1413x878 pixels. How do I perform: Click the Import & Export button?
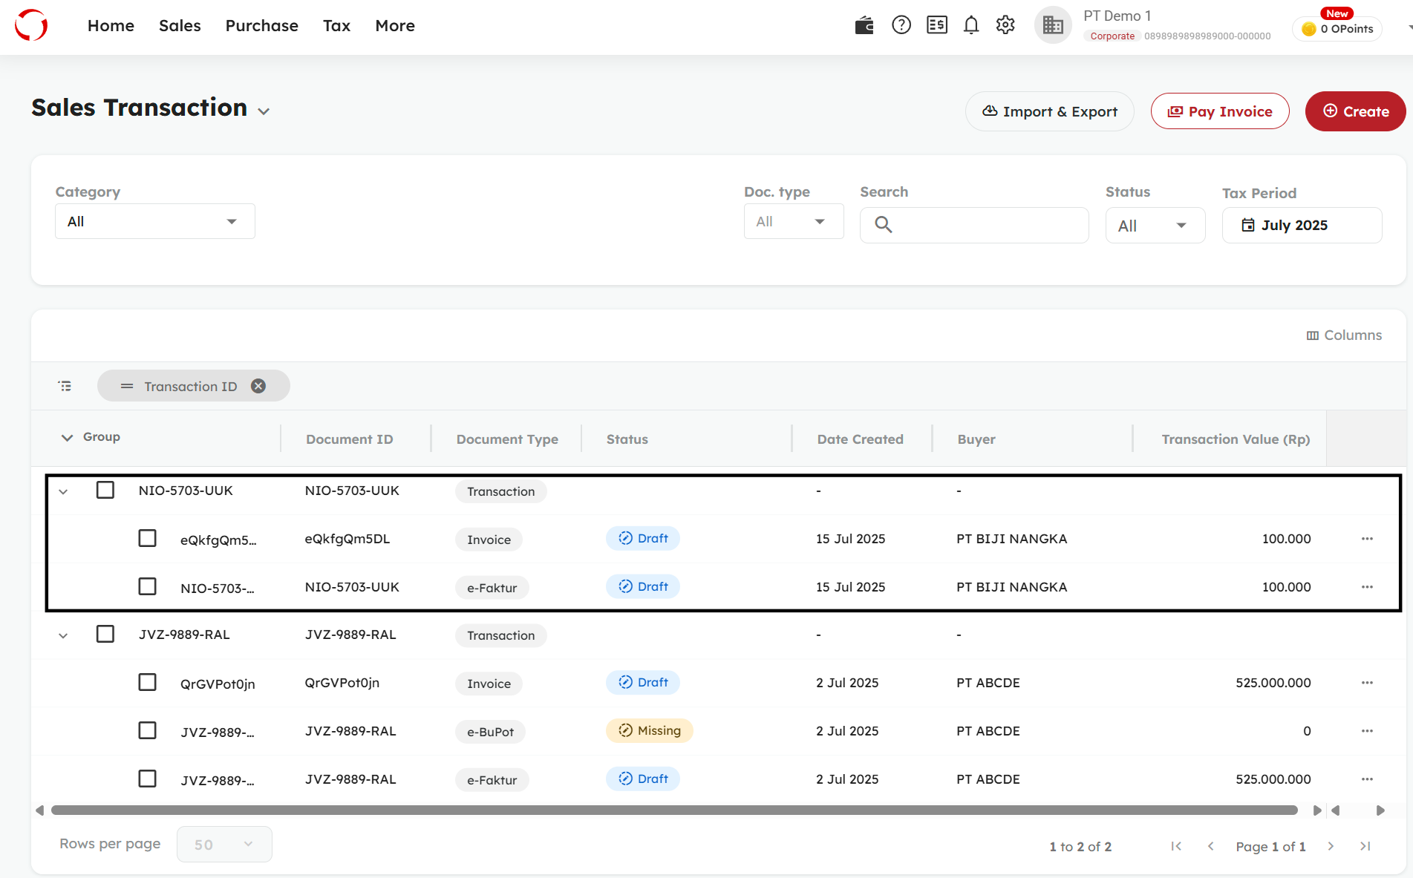pos(1049,111)
